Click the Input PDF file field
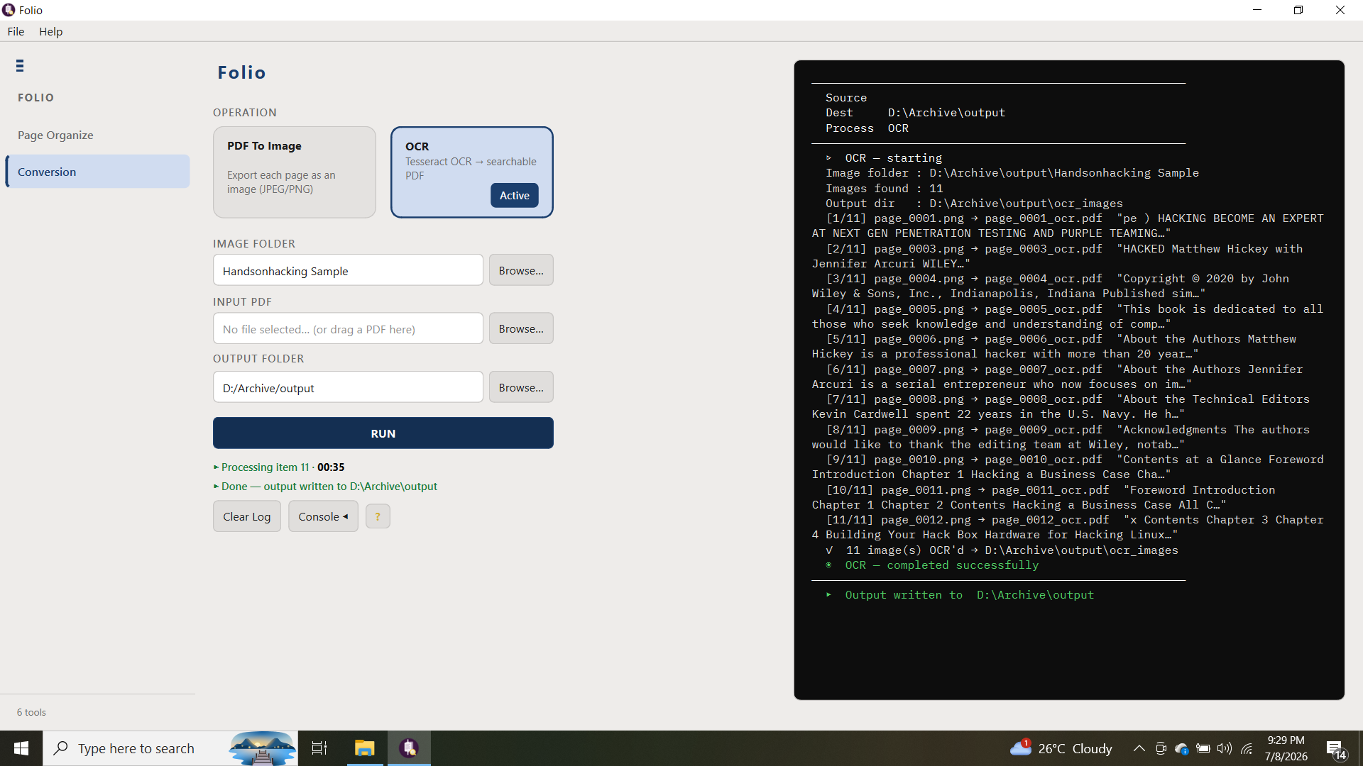Viewport: 1363px width, 766px height. tap(348, 328)
